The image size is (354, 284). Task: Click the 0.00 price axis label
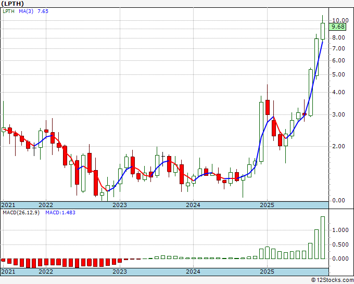coord(339,200)
